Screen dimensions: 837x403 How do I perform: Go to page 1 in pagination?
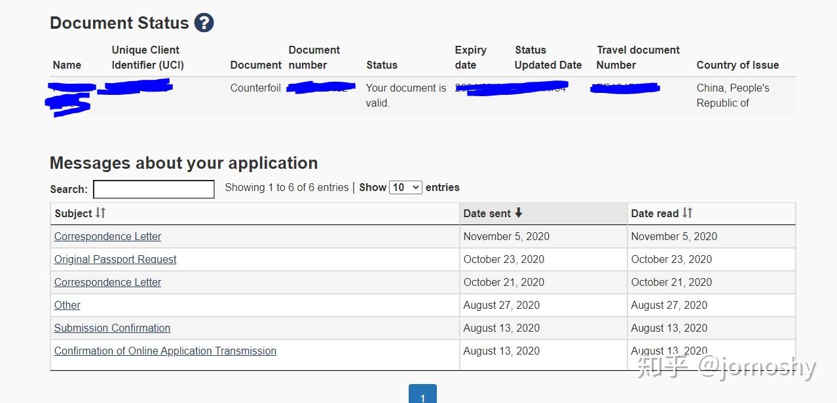(x=422, y=396)
